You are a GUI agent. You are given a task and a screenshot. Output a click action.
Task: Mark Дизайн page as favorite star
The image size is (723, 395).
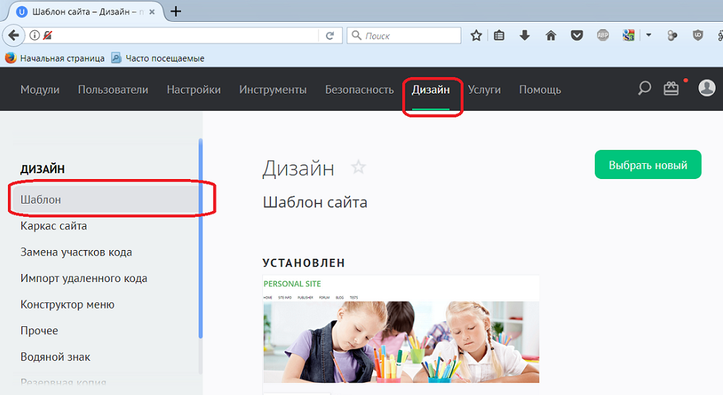359,167
